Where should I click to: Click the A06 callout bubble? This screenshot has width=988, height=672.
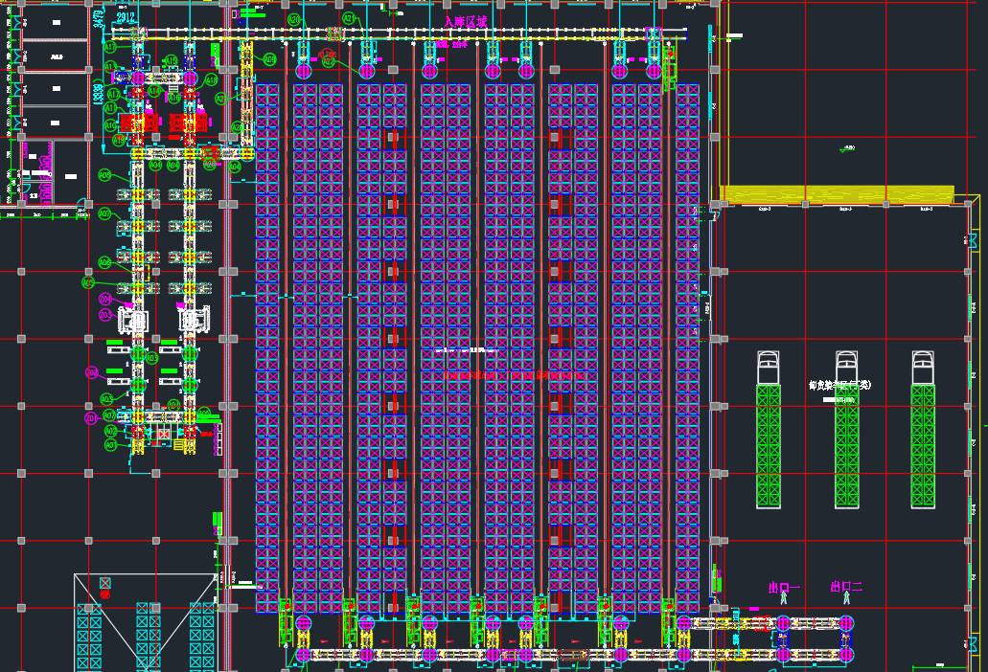coord(105,262)
